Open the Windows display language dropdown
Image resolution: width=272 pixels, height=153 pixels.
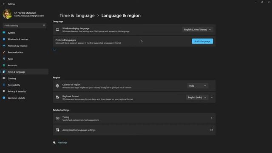pos(198,30)
